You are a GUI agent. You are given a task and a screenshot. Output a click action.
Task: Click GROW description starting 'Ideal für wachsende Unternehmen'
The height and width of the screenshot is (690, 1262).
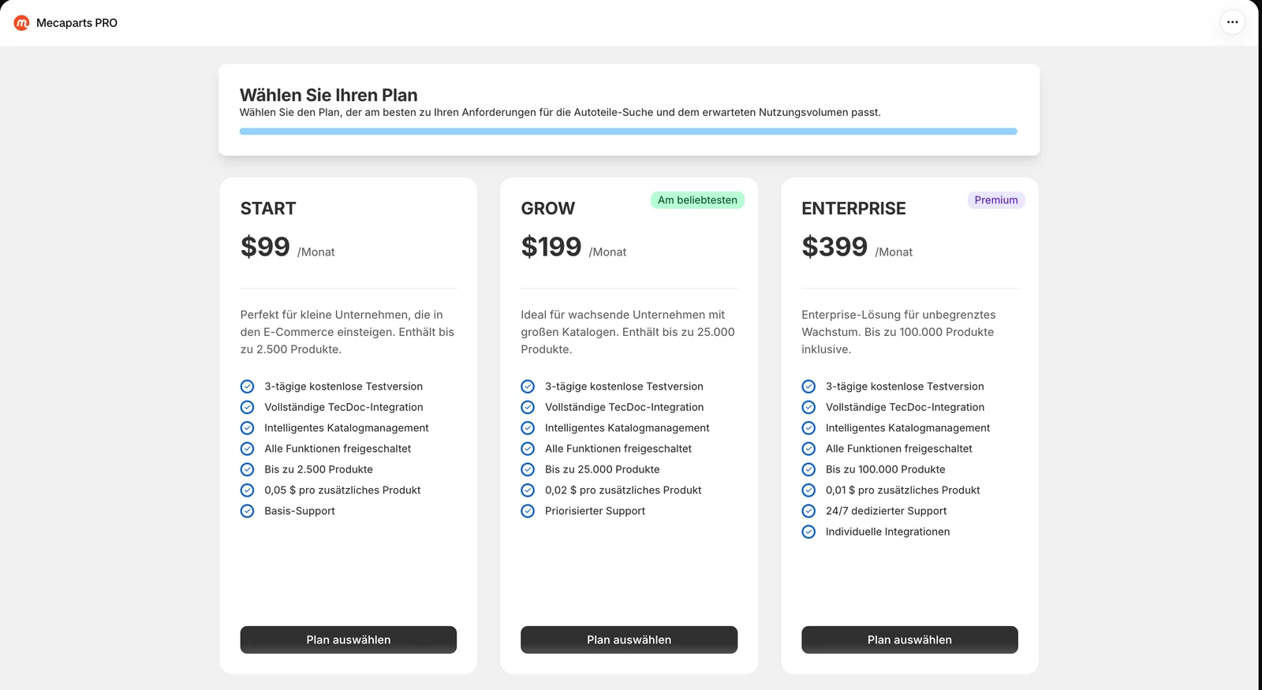pyautogui.click(x=628, y=332)
